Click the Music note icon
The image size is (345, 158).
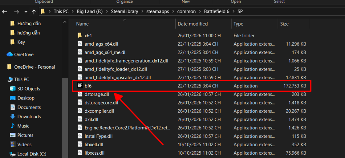coord(12,126)
